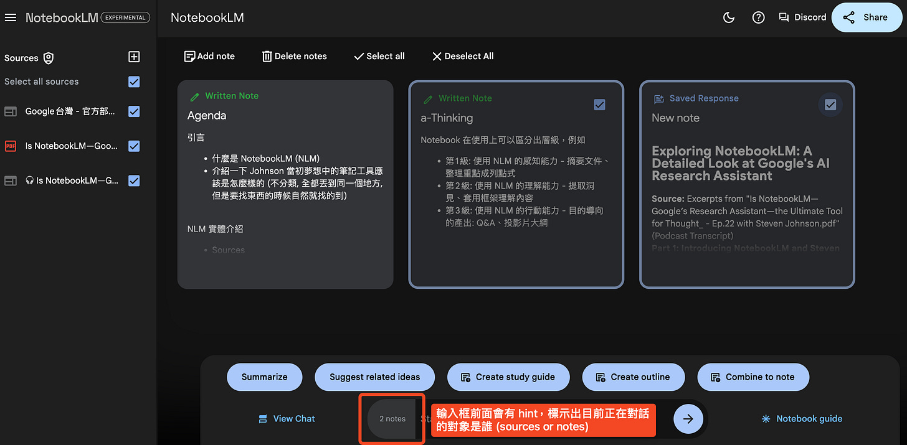Uncheck the a-Thinking note checkbox
This screenshot has width=907, height=445.
tap(599, 105)
